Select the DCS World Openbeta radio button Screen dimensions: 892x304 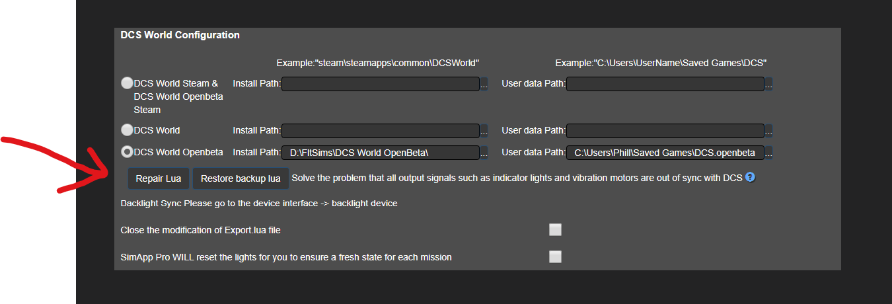coord(127,151)
